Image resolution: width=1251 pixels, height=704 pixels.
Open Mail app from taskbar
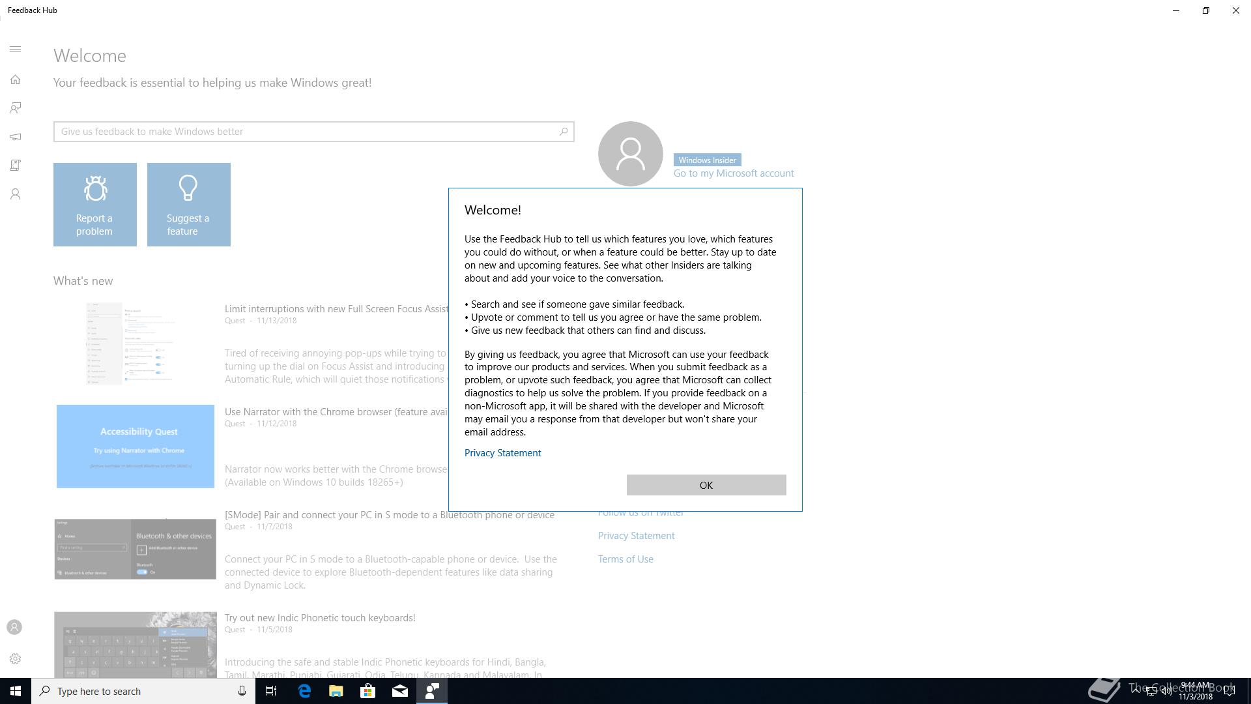click(400, 691)
